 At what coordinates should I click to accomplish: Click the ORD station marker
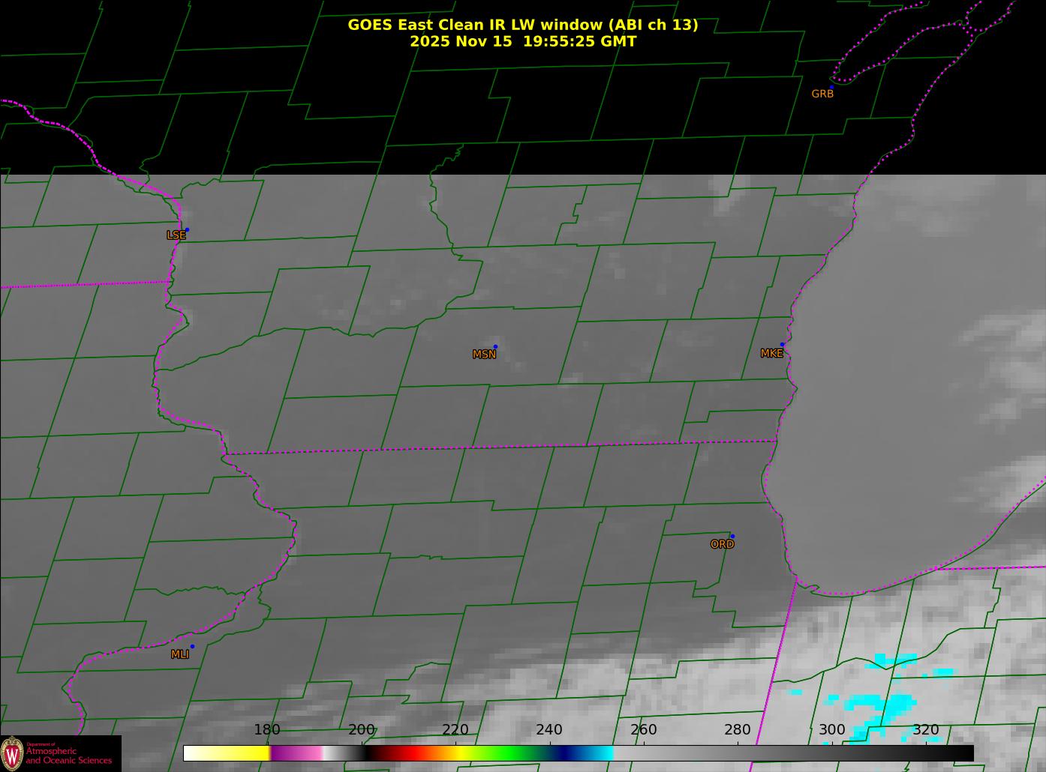[x=732, y=537]
